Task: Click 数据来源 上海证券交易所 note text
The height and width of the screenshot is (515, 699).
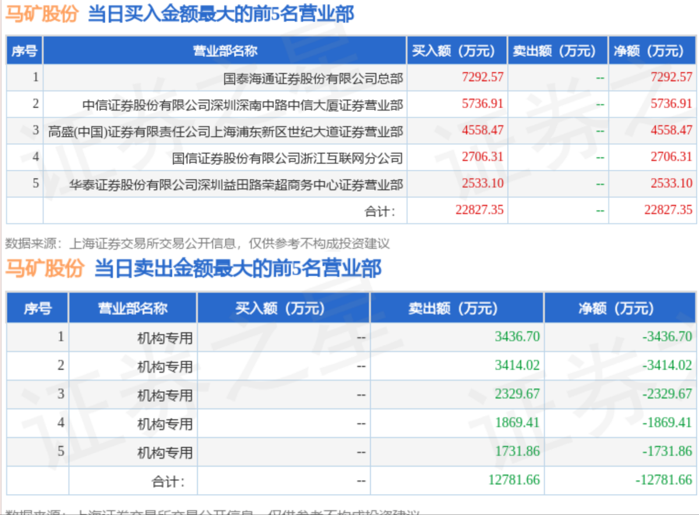Action: click(x=197, y=242)
